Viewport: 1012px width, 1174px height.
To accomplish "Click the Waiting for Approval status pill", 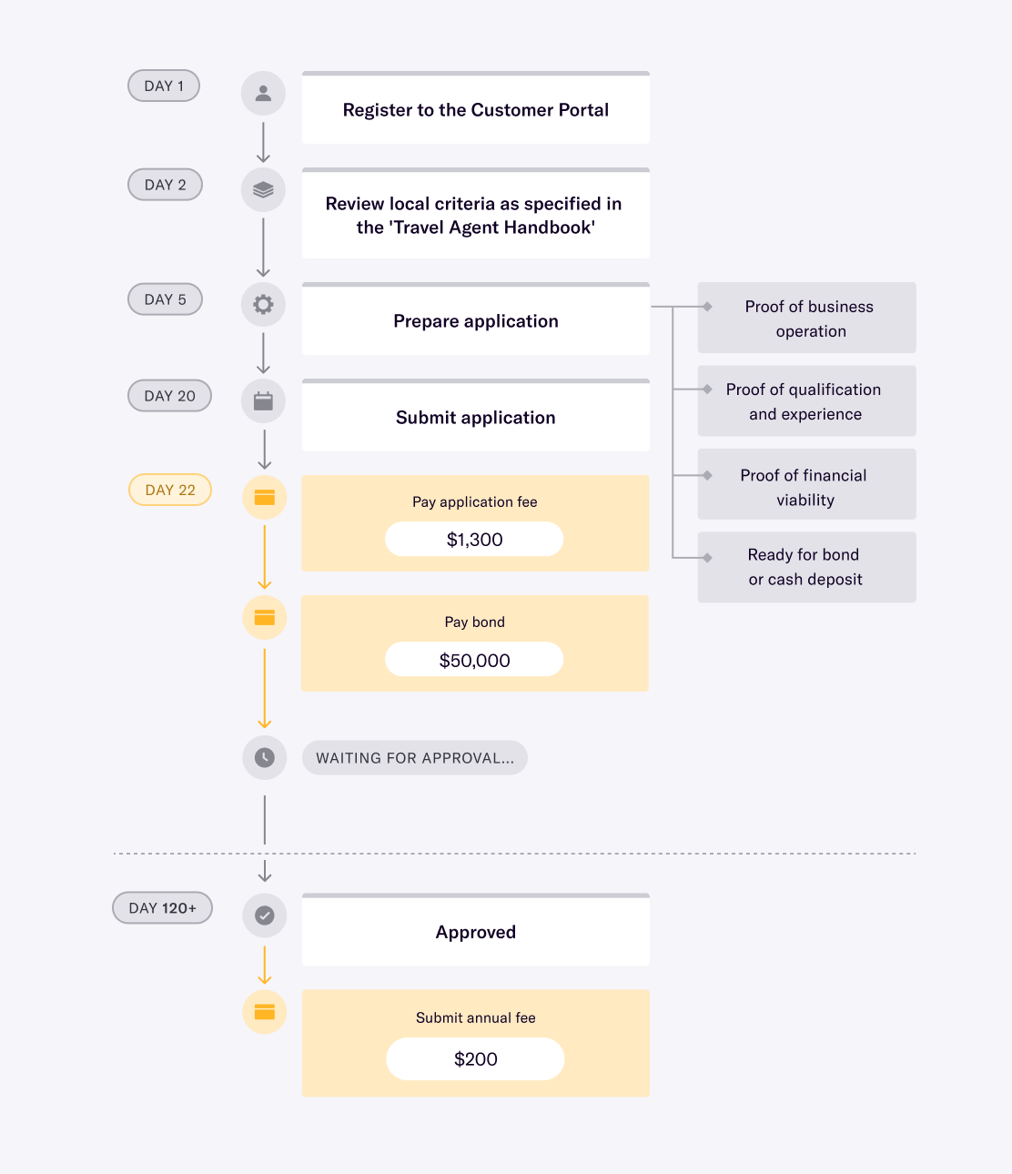I will pos(415,757).
